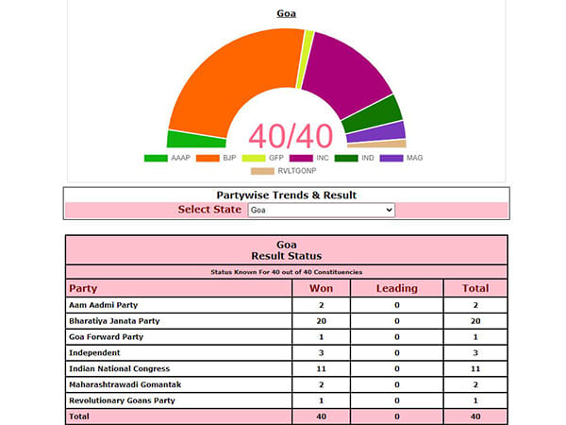Click Won value 1 for Revolutionary Goans Party

pyautogui.click(x=322, y=400)
